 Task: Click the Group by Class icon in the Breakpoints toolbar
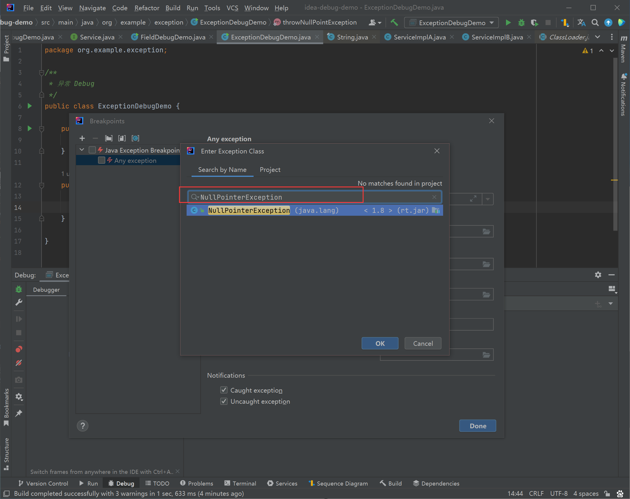(135, 138)
